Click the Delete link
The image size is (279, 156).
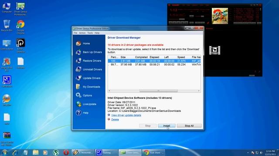pos(115,120)
